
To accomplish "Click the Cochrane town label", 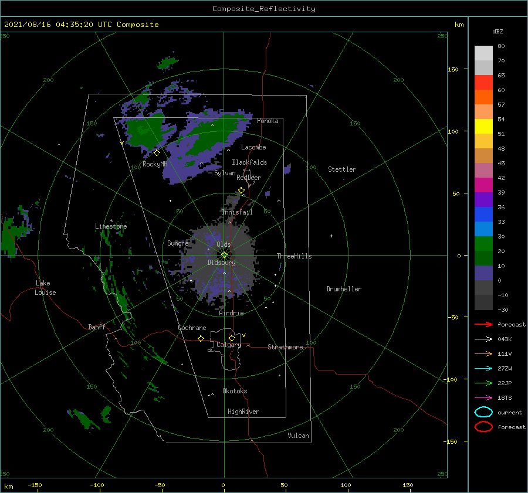I will pyautogui.click(x=192, y=328).
